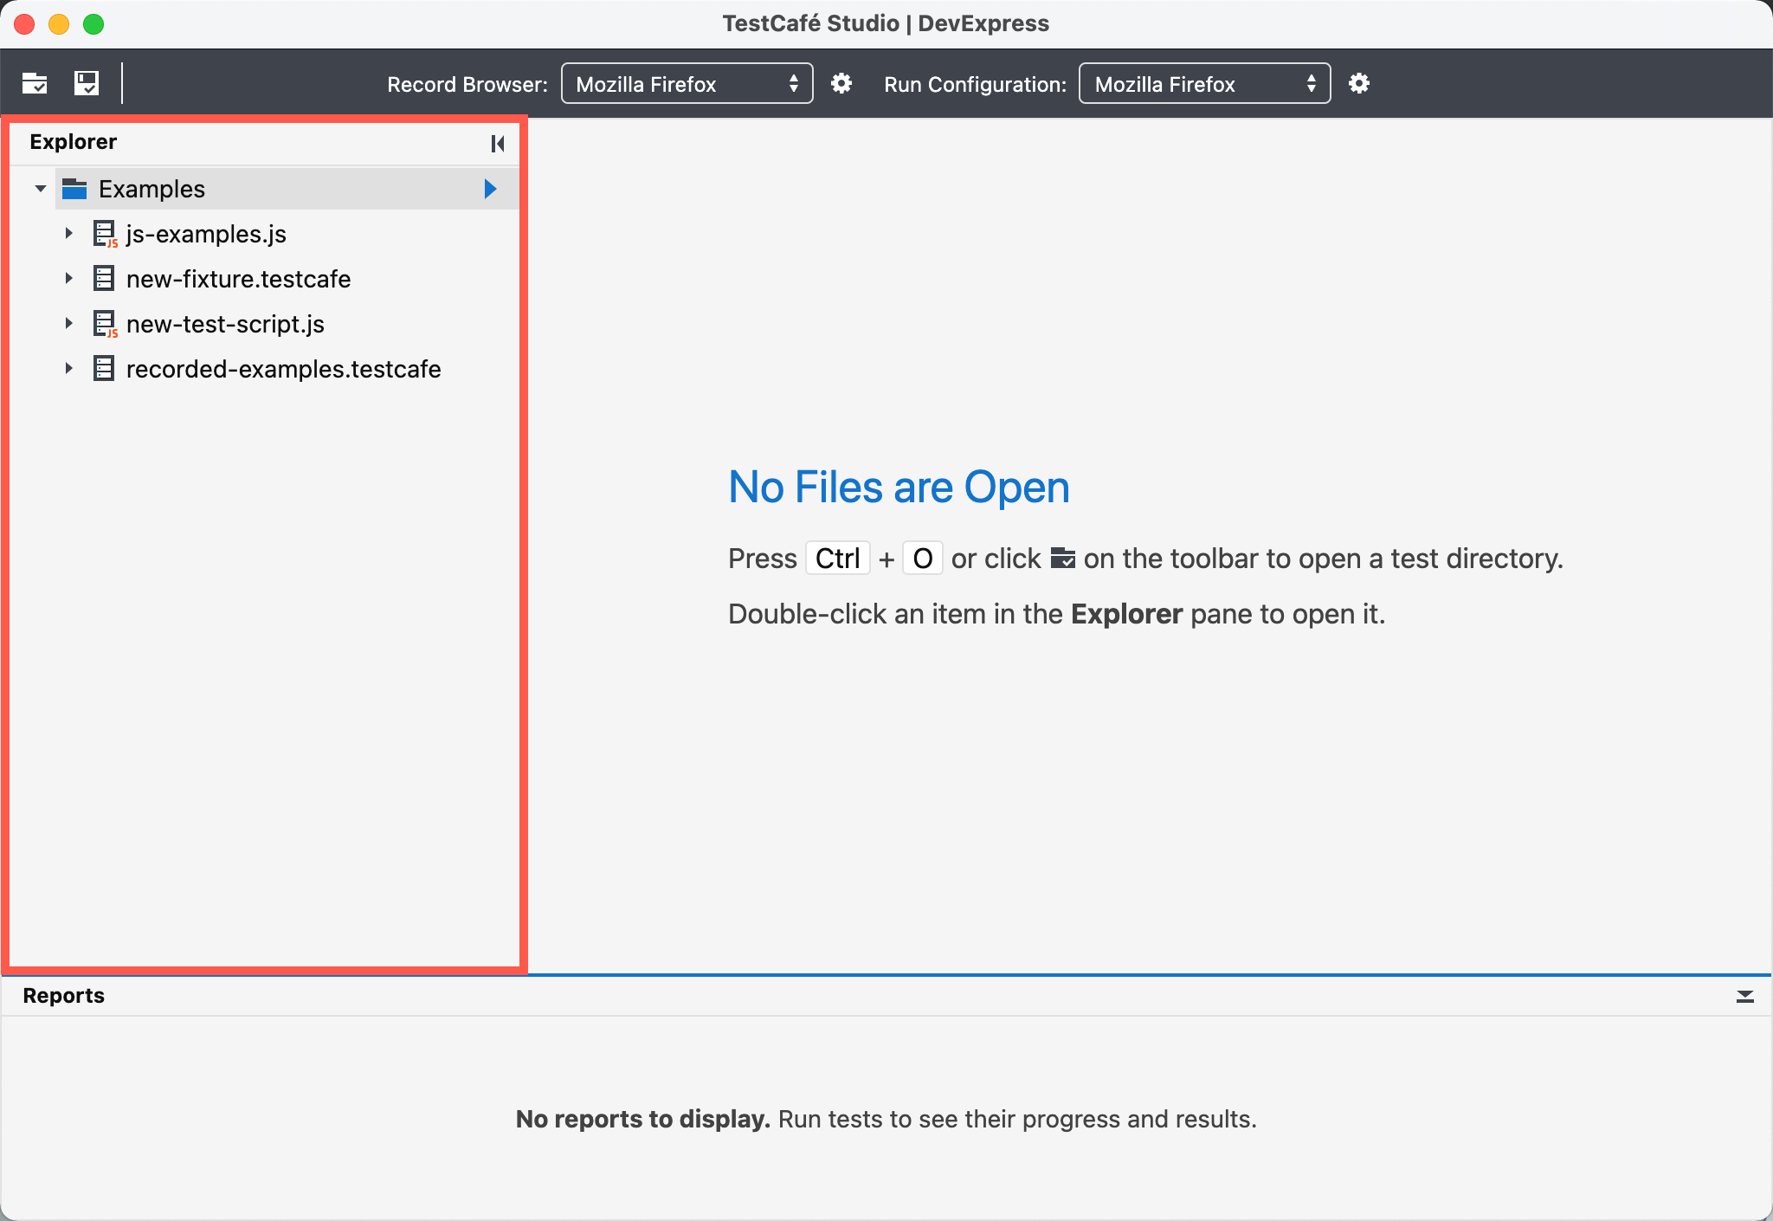This screenshot has width=1773, height=1221.
Task: Click the 'No Files are Open' heading
Action: (x=899, y=488)
